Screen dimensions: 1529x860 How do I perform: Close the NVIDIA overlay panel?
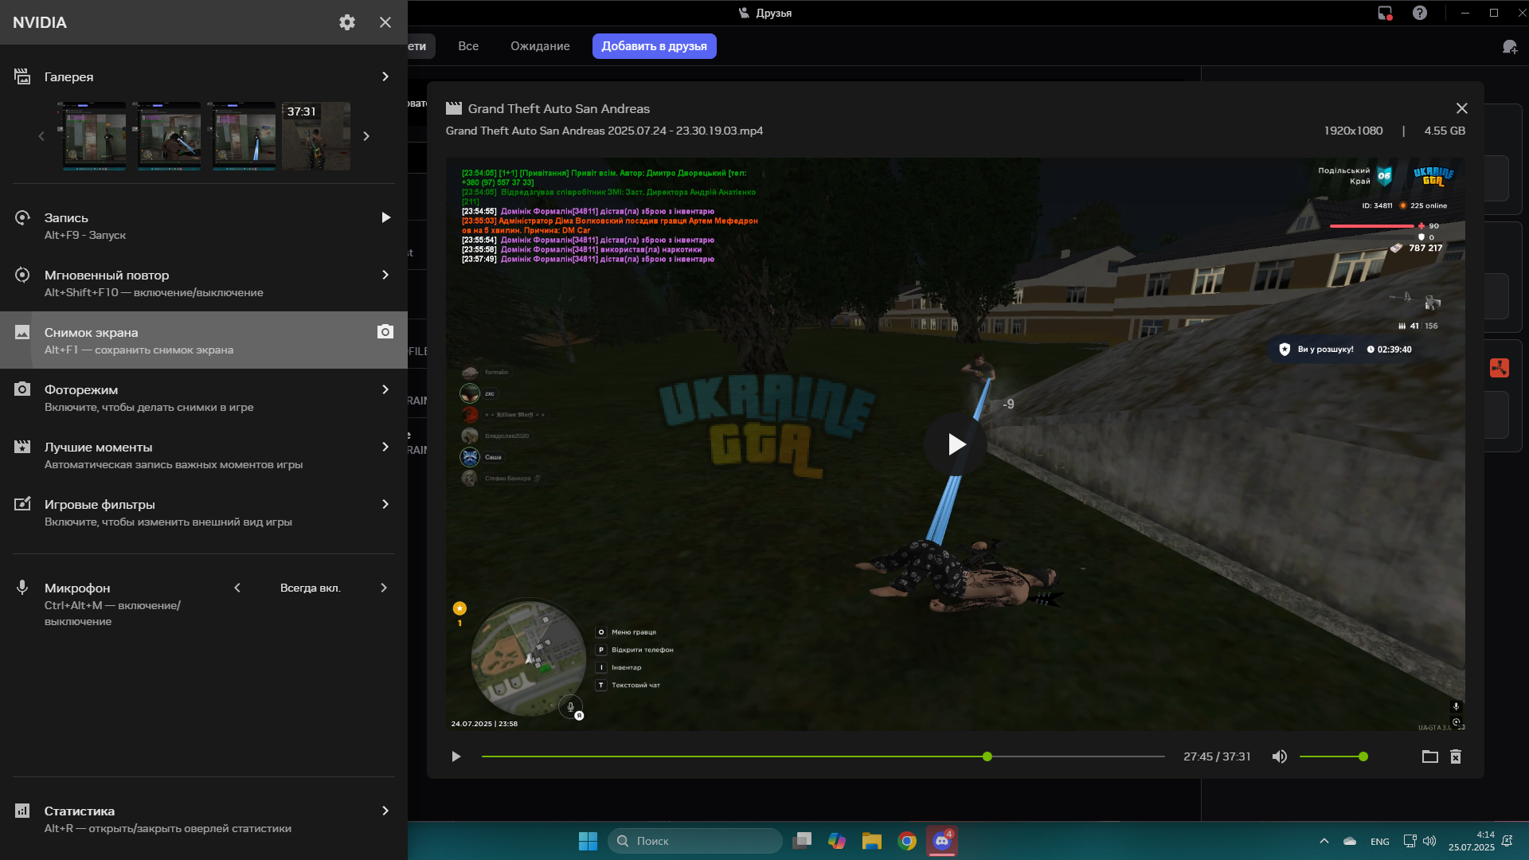(385, 22)
